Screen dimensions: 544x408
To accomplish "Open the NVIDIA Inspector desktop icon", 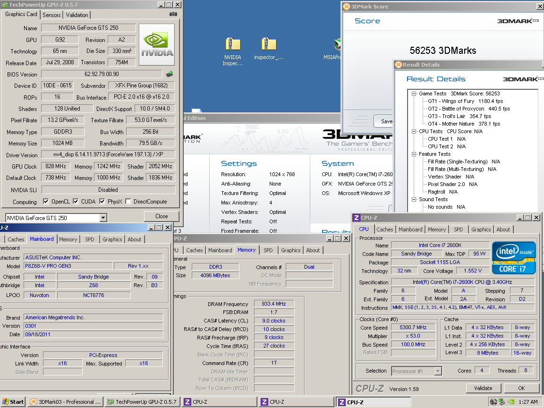I will 233,51.
